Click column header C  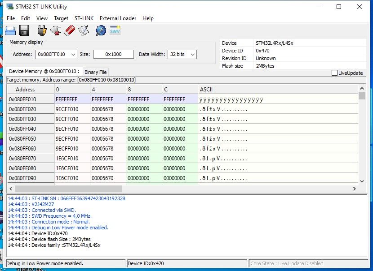point(180,90)
